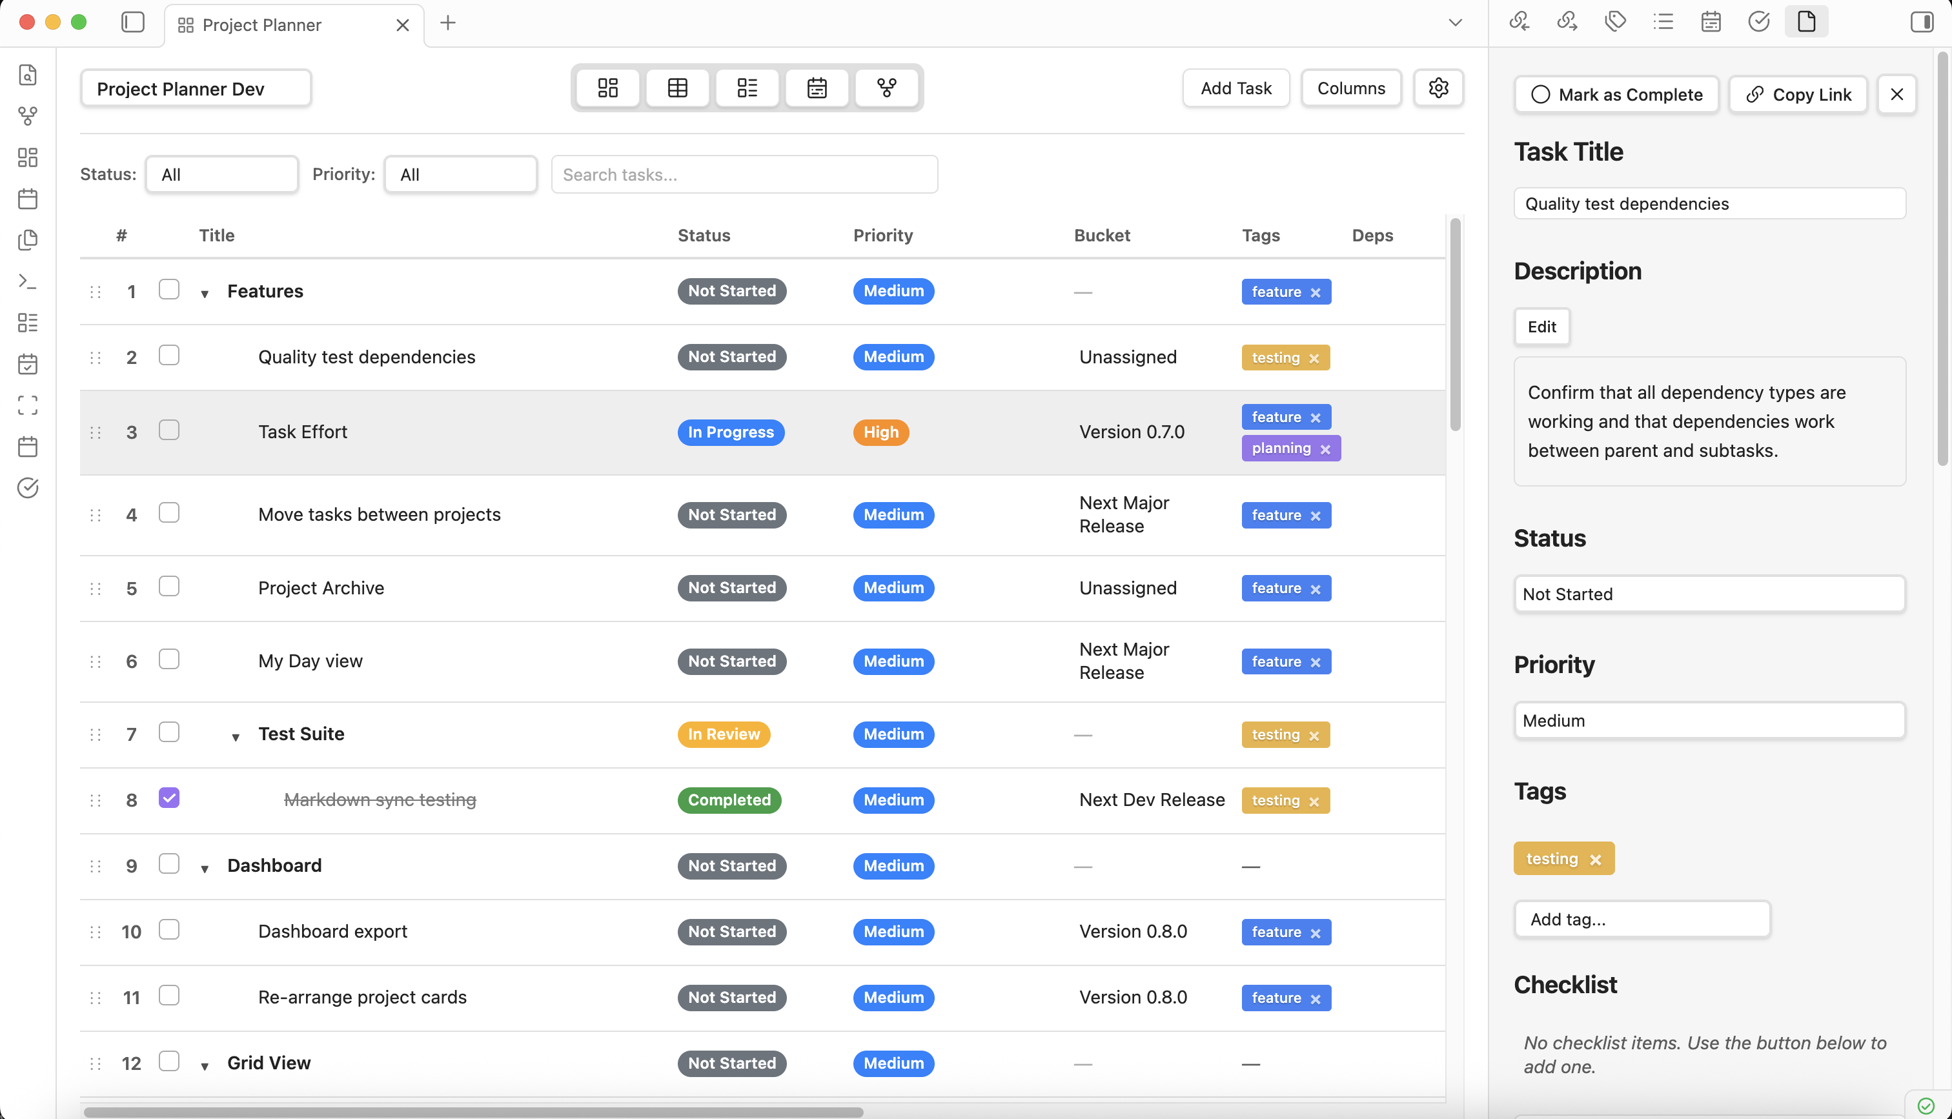The height and width of the screenshot is (1119, 1952).
Task: Open the terminal panel in the sidebar
Action: [28, 281]
